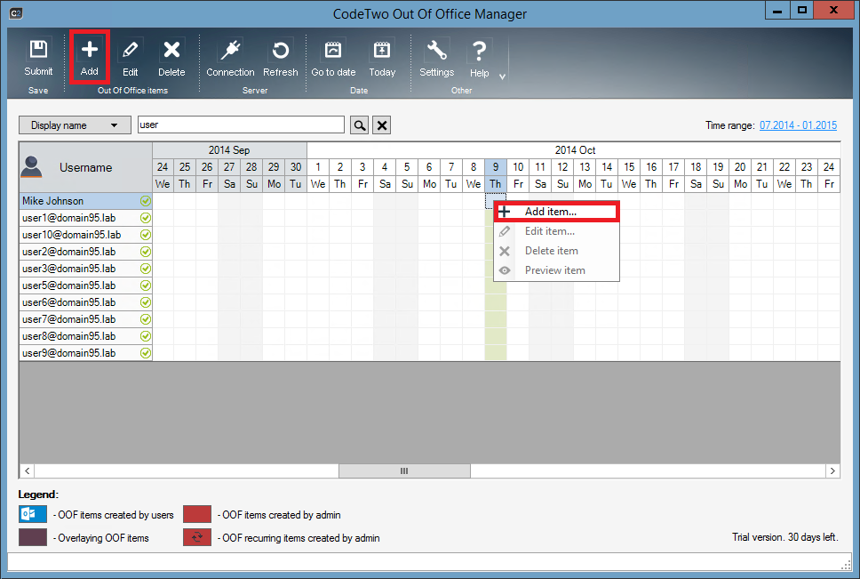Click the resize grip in status bar

point(846,565)
